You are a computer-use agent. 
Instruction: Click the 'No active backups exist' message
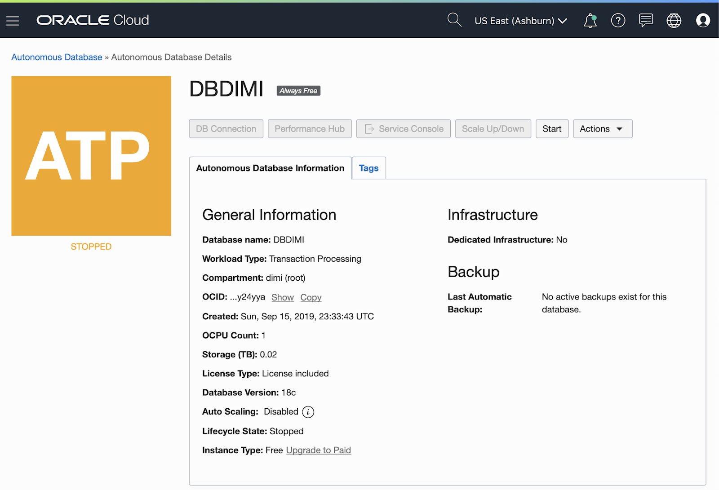(604, 303)
